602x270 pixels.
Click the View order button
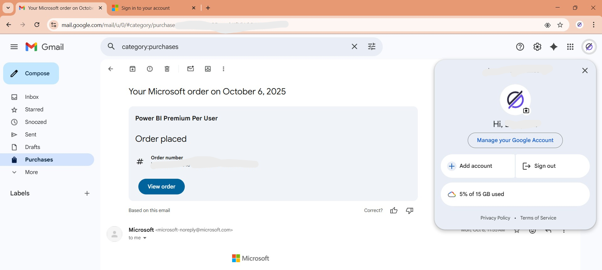point(161,186)
